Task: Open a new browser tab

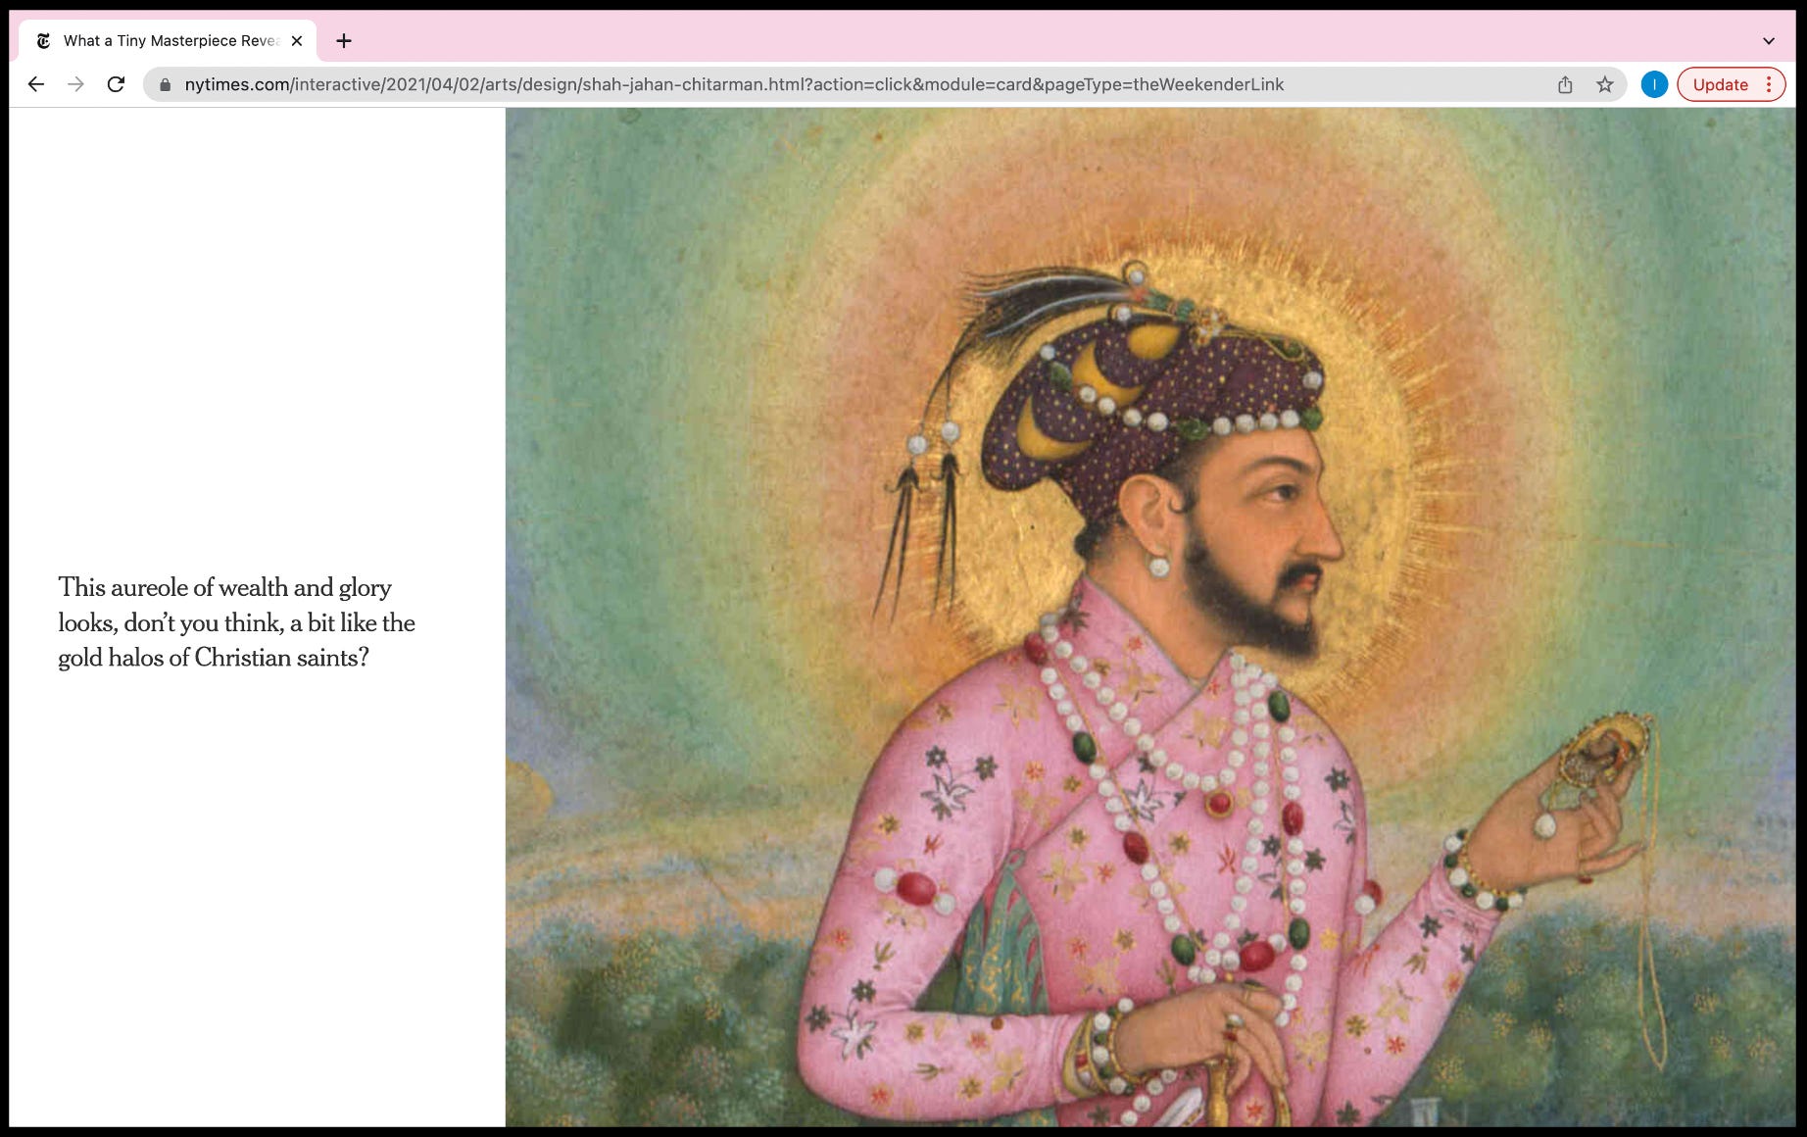Action: 343,40
